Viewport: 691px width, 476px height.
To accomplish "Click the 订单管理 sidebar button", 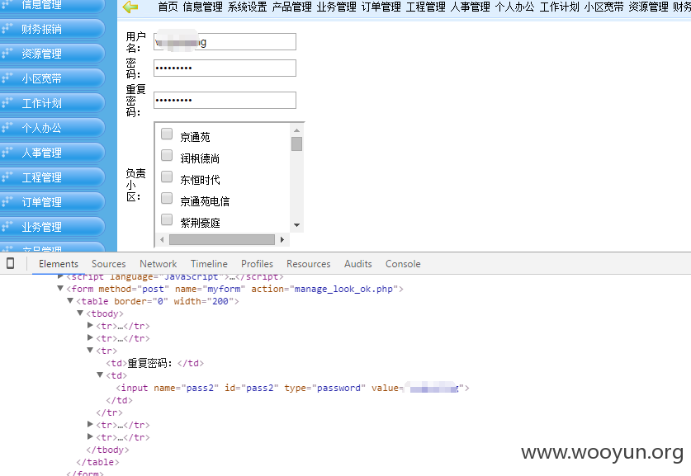I will (53, 202).
